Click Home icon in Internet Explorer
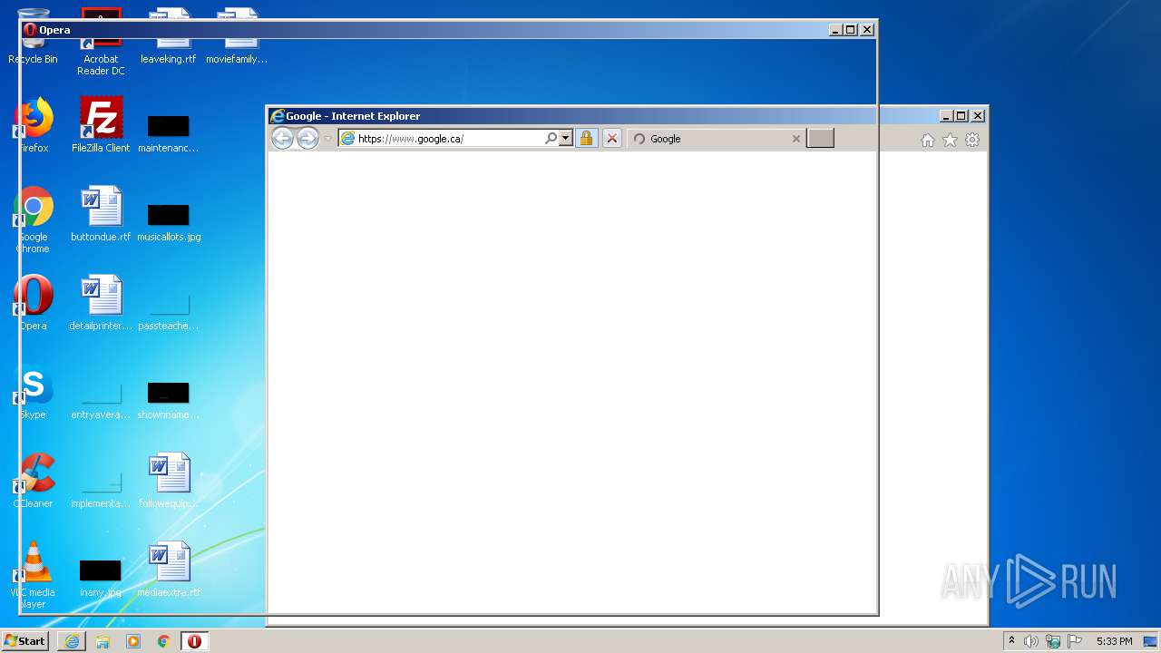Viewport: 1161px width, 653px height. (x=927, y=140)
